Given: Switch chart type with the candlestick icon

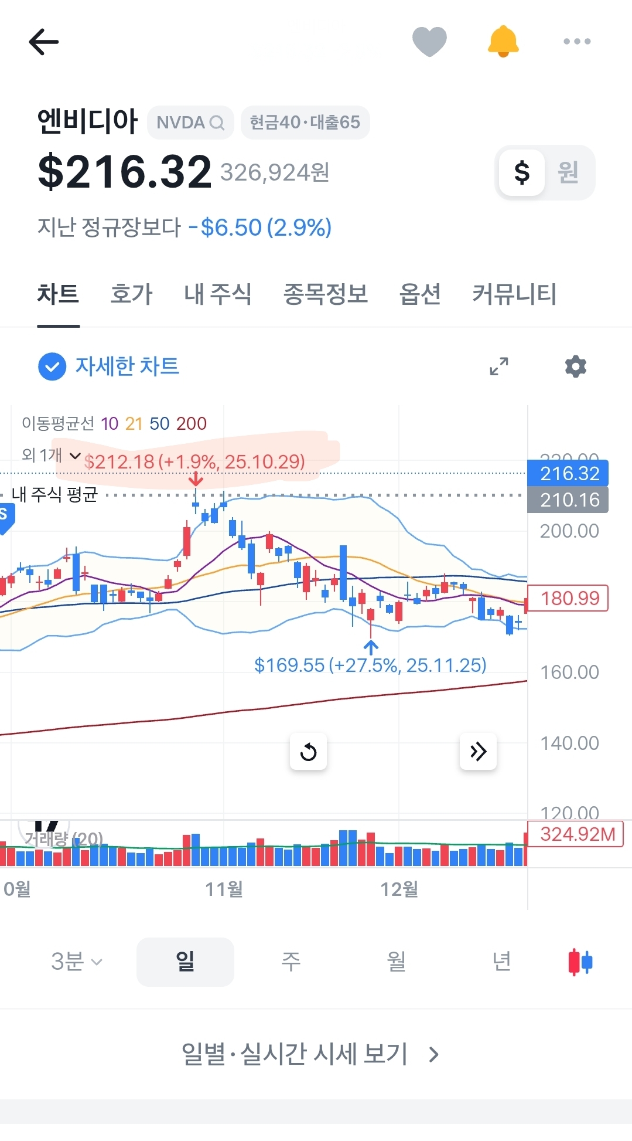Looking at the screenshot, I should coord(580,962).
